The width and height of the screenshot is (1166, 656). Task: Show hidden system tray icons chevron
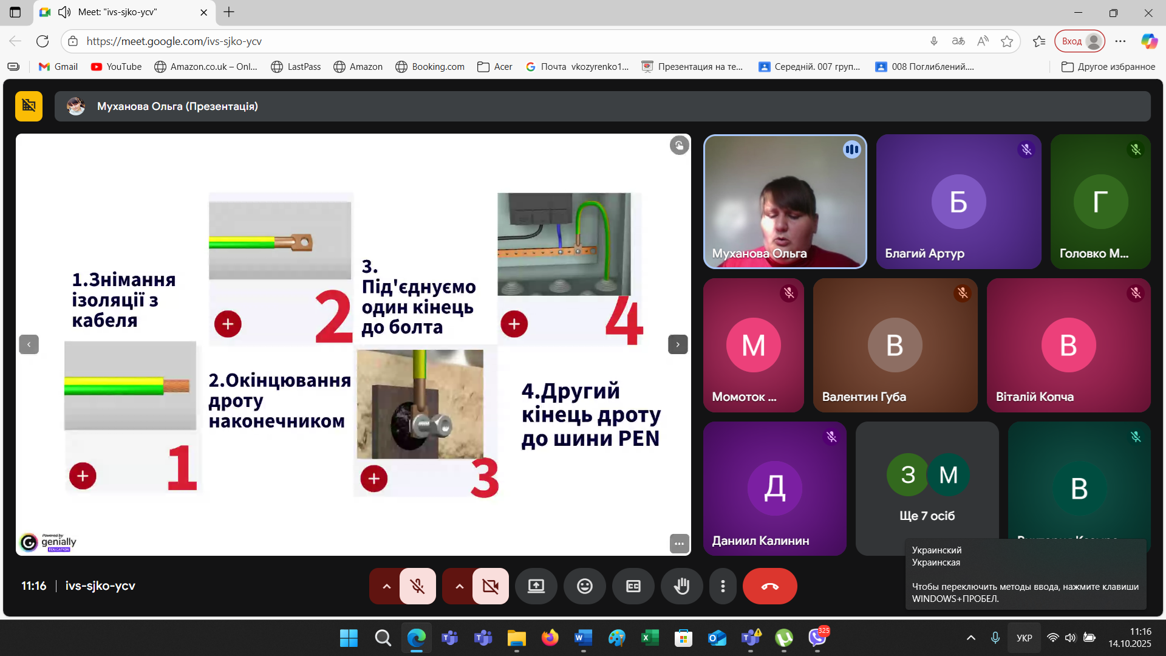[970, 638]
